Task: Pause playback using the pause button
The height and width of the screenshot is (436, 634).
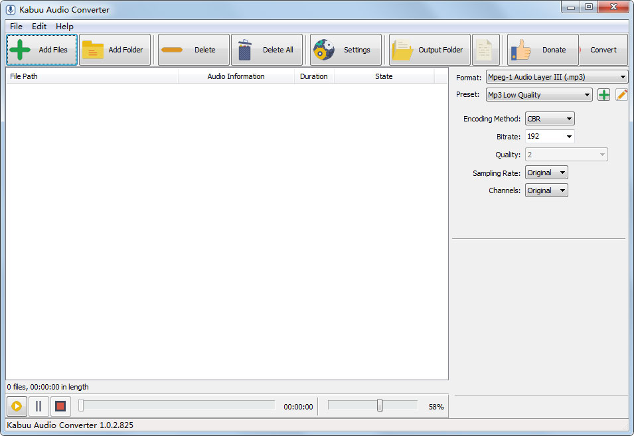Action: pyautogui.click(x=39, y=406)
